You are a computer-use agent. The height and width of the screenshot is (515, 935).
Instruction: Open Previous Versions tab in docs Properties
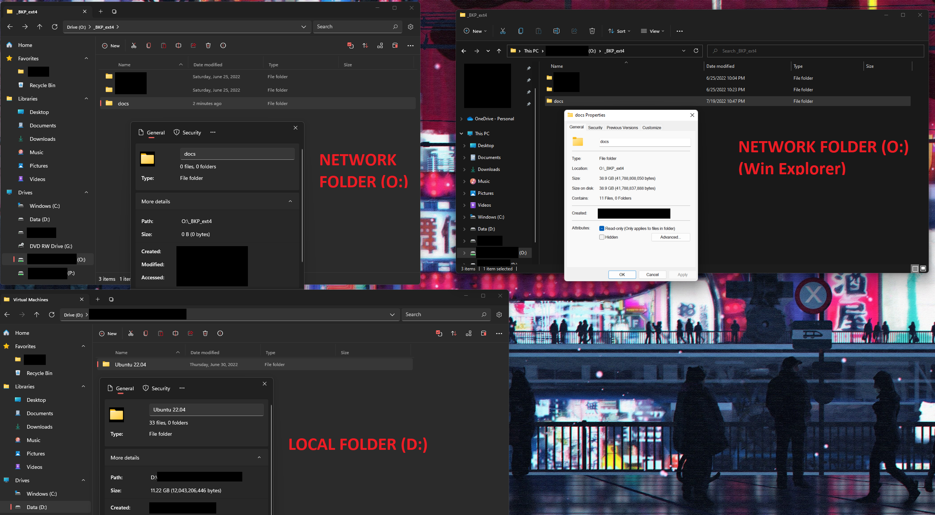pos(622,127)
